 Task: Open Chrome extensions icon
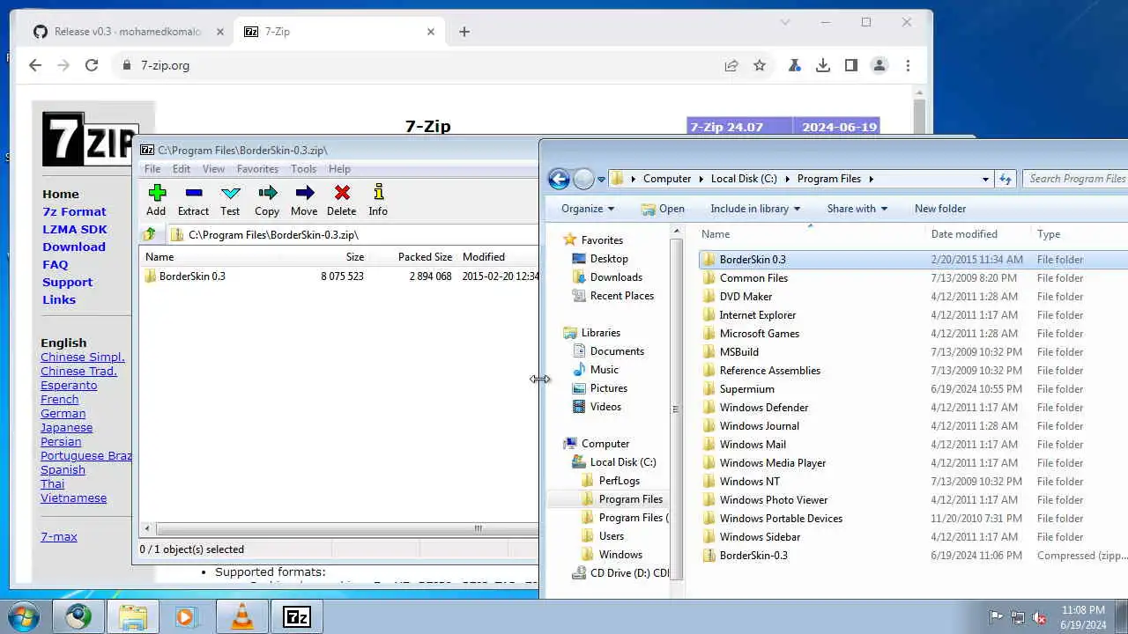pos(795,65)
